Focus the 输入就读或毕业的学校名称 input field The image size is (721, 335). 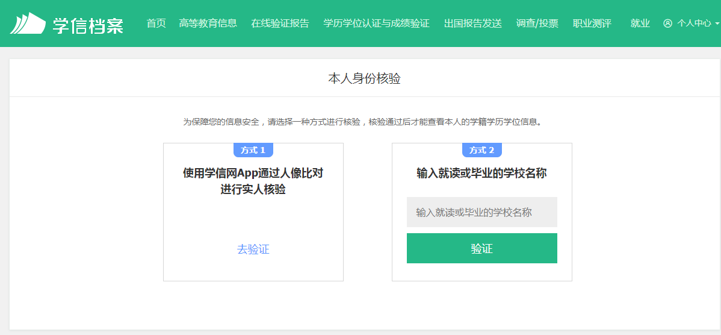[x=481, y=212]
